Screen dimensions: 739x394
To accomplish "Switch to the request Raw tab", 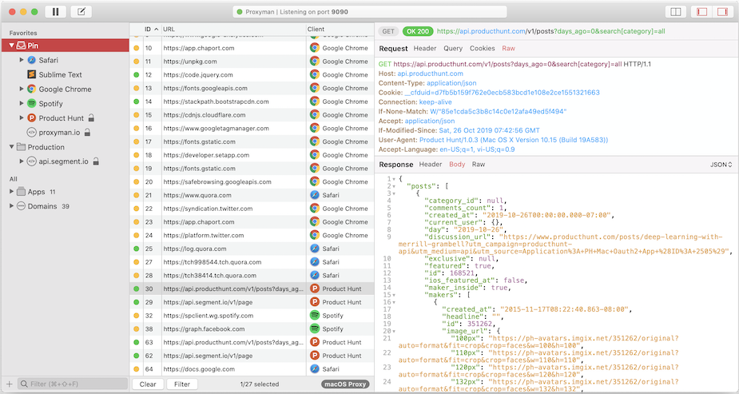I will (x=509, y=48).
